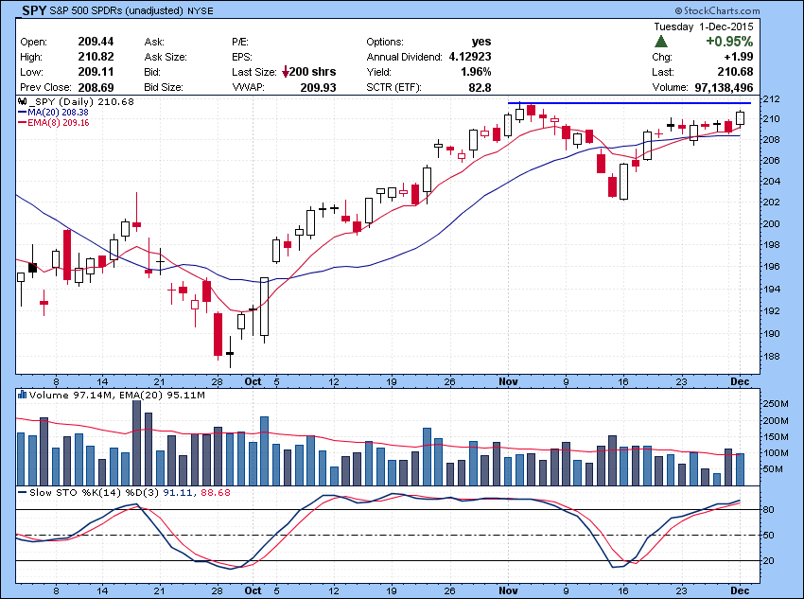Select the +0.95% percent change value
This screenshot has width=804, height=599.
click(729, 42)
